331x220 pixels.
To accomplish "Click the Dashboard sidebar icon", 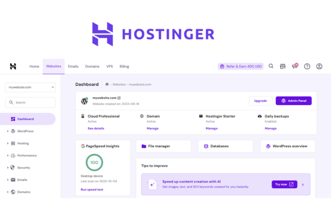I will pos(13,119).
